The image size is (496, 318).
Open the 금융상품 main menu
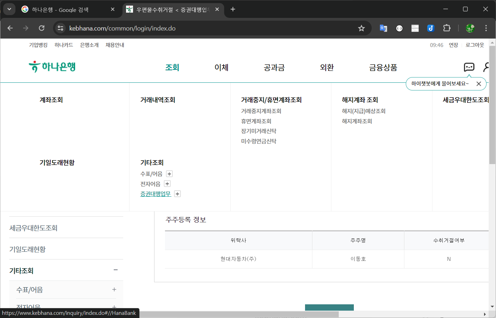pos(383,67)
